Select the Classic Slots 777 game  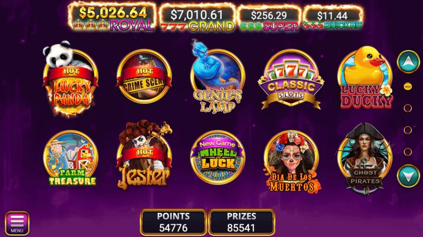click(291, 79)
